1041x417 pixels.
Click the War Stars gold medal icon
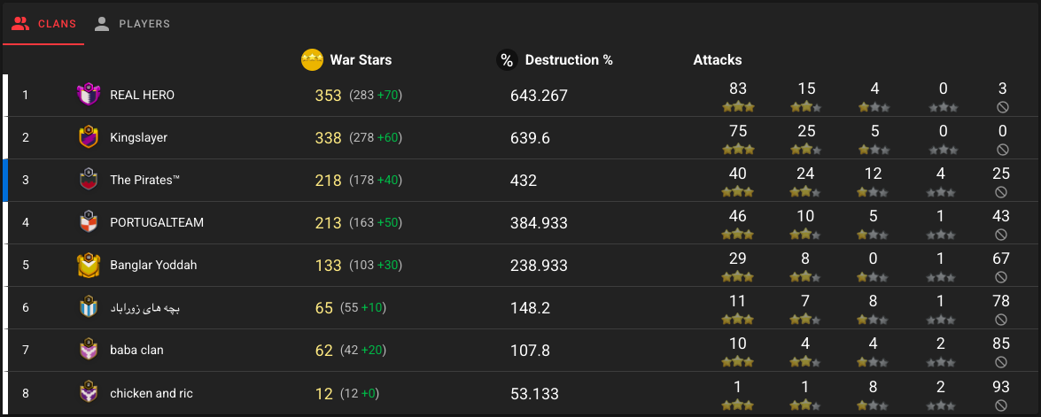click(x=312, y=60)
